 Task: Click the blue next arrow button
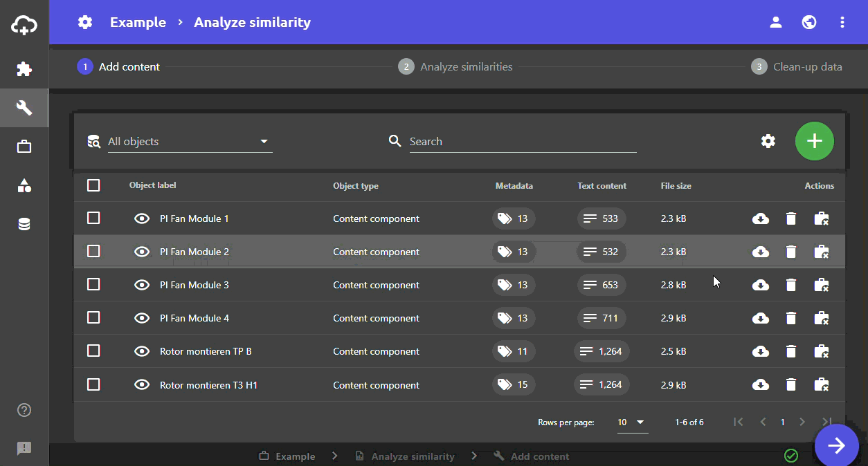click(837, 446)
